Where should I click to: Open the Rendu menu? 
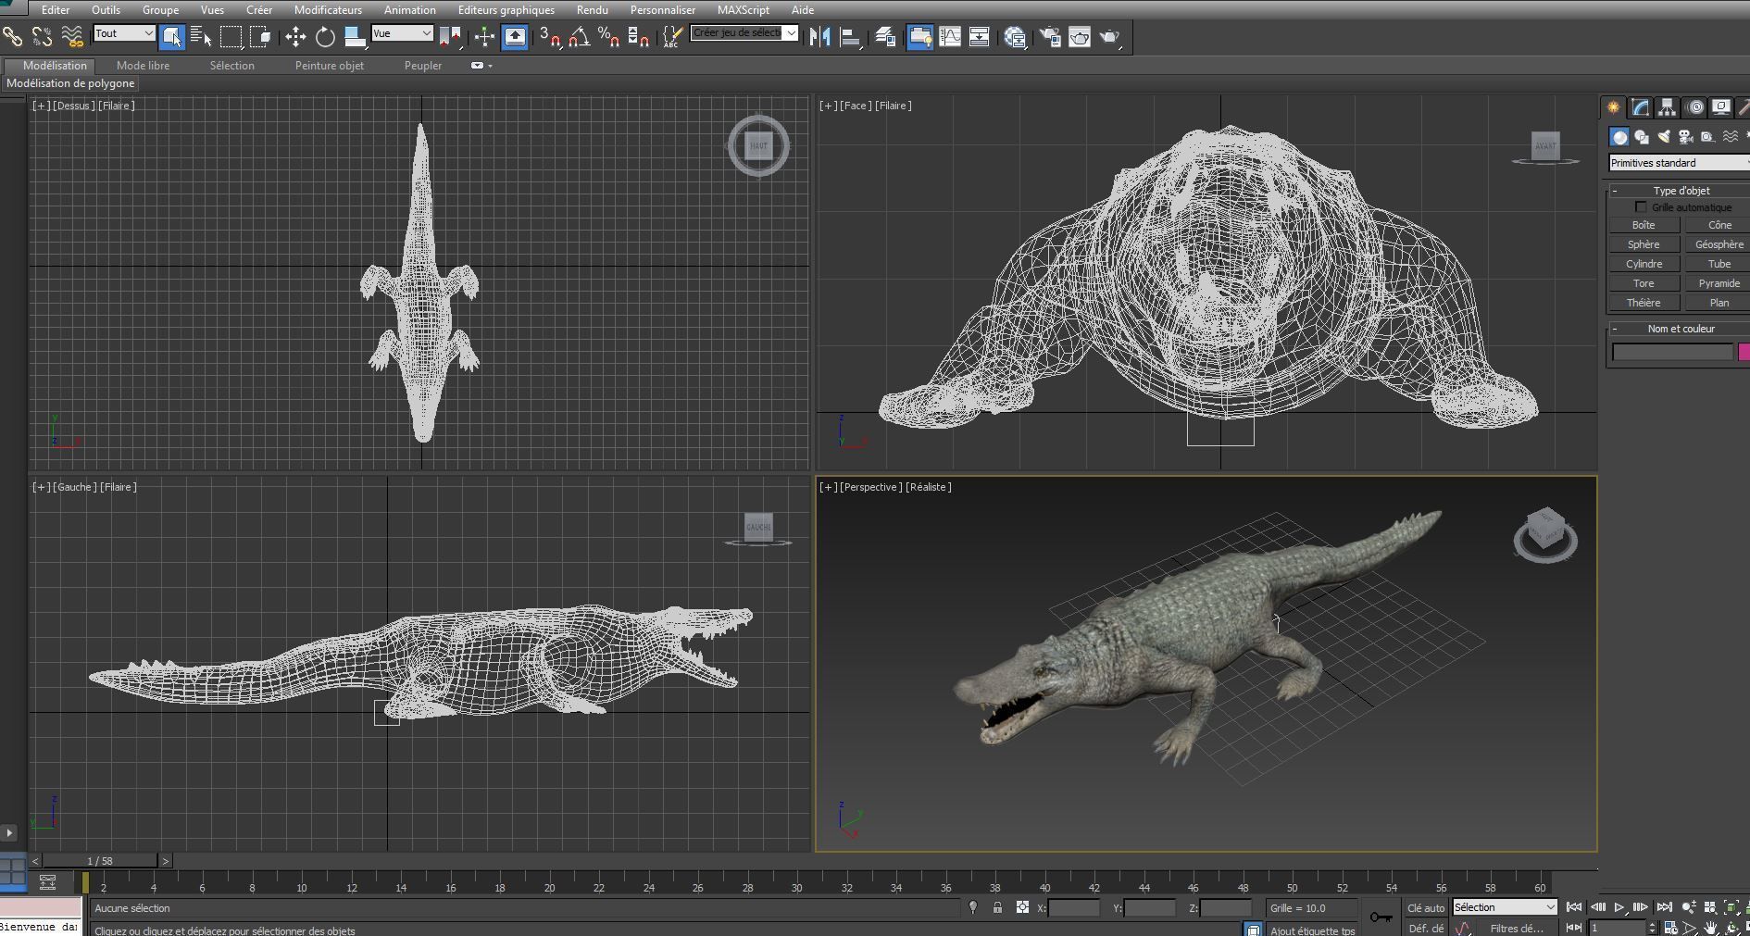(593, 10)
